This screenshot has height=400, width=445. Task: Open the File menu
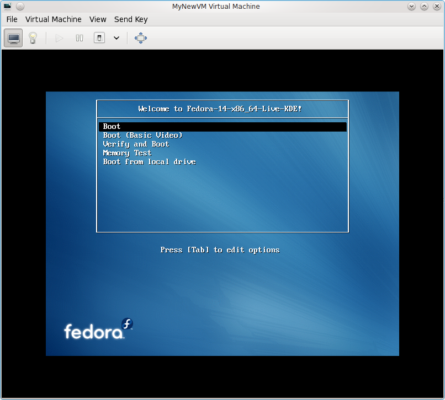pyautogui.click(x=12, y=19)
